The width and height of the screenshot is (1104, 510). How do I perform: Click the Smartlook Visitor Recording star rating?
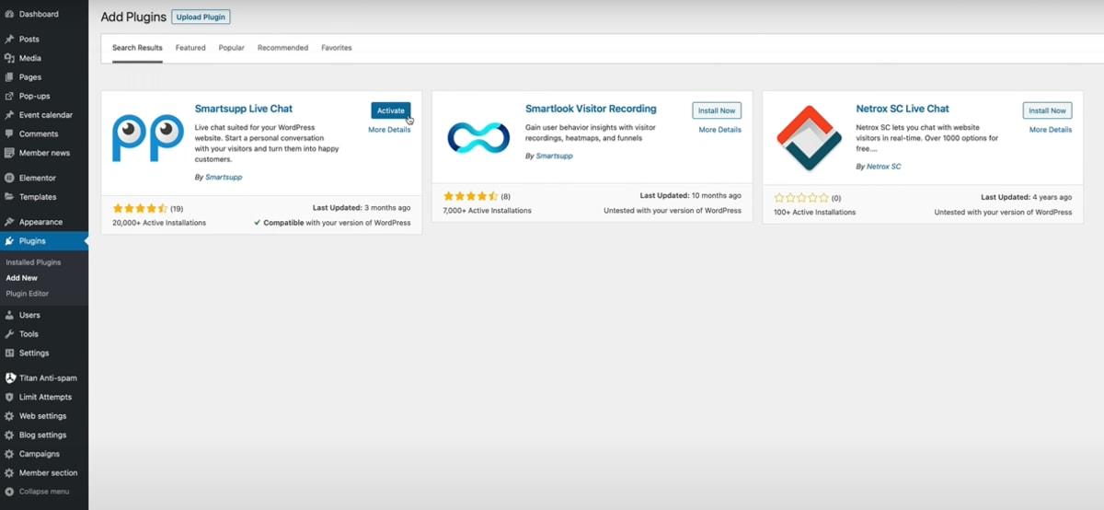471,197
